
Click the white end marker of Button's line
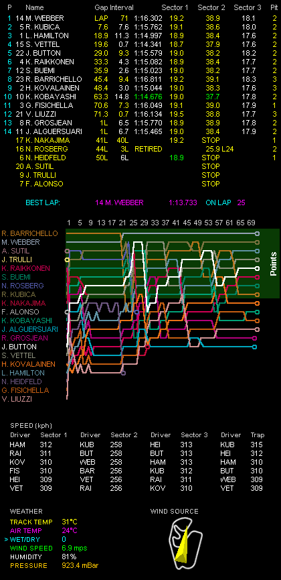click(x=257, y=269)
